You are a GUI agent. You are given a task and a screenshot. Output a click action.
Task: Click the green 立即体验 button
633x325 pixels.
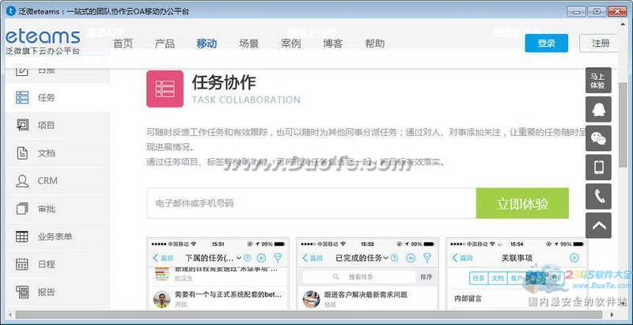(x=522, y=203)
